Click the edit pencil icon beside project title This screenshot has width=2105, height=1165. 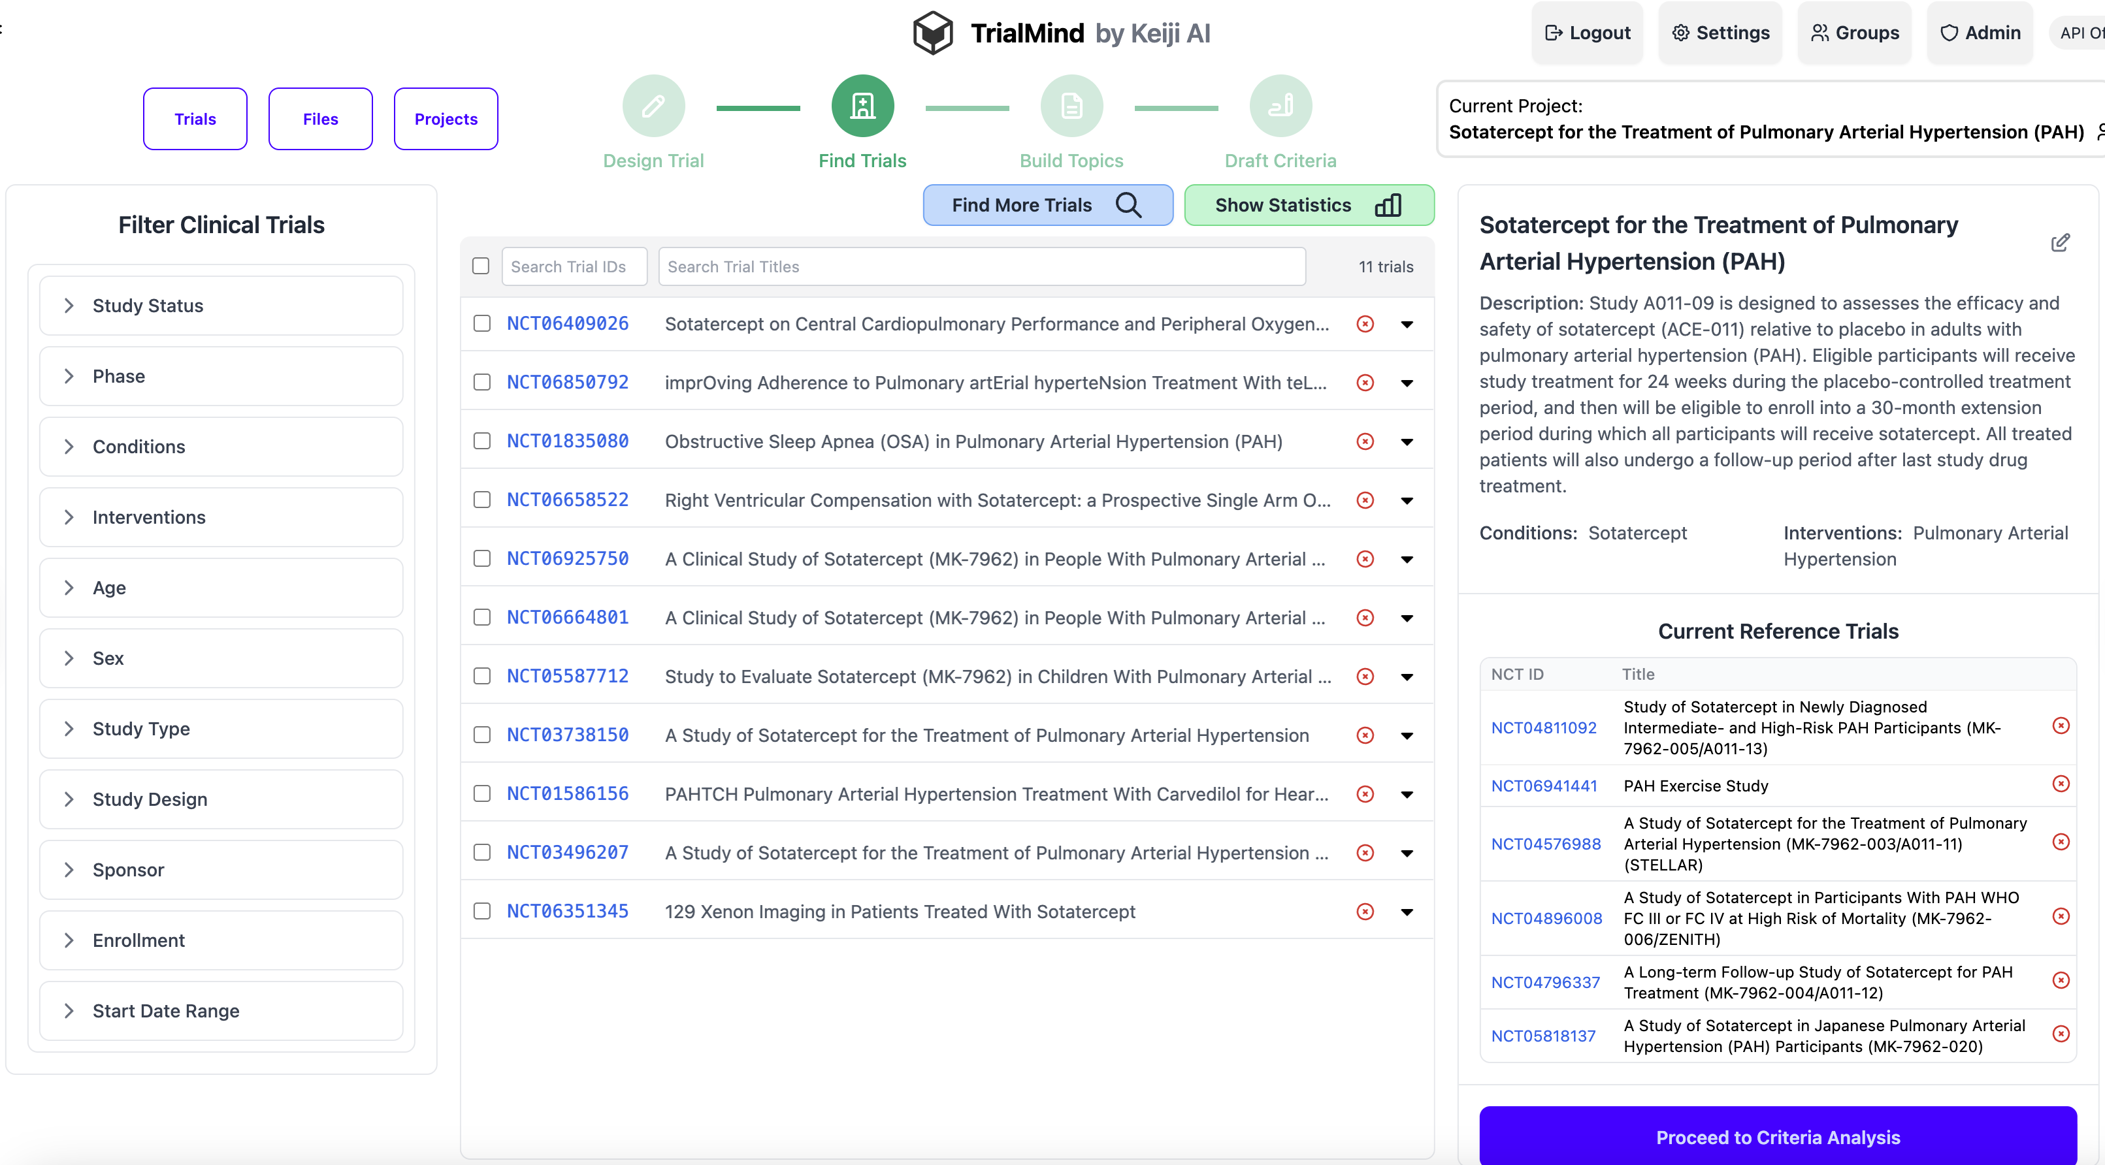tap(2059, 243)
